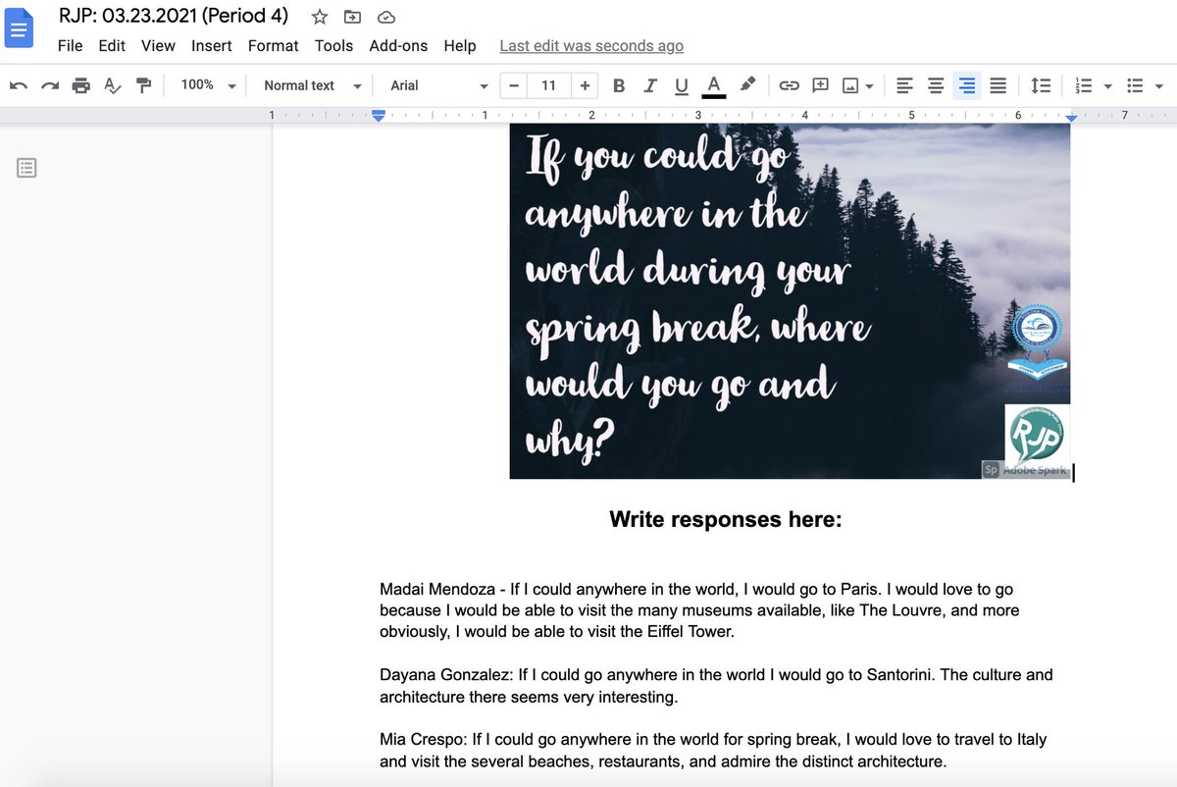1177x787 pixels.
Task: Click the font size field
Action: pos(548,86)
